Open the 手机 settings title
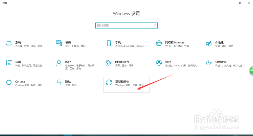 point(118,42)
